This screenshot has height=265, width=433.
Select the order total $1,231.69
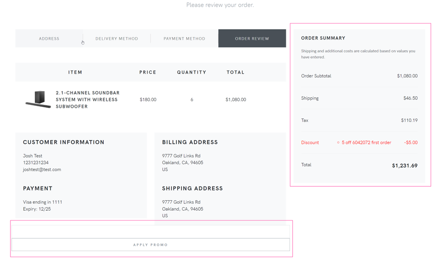point(405,165)
